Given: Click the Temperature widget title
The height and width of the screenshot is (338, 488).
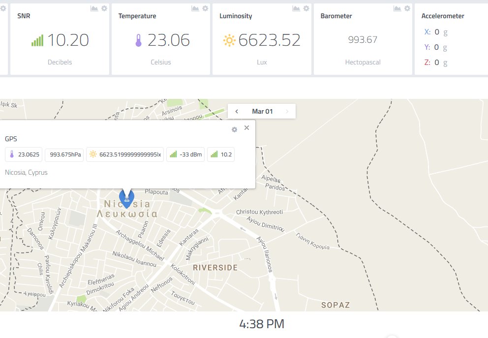Looking at the screenshot, I should [137, 16].
